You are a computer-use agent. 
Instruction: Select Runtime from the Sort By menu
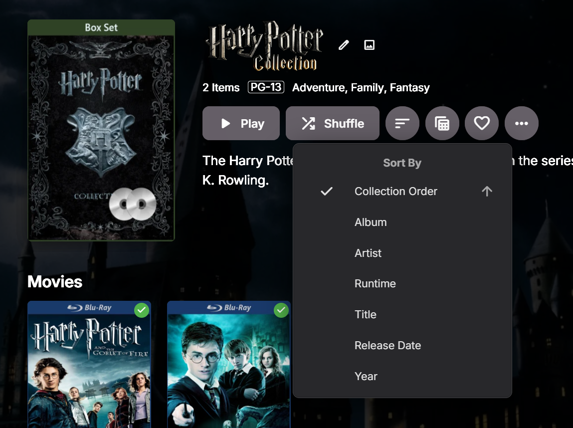pyautogui.click(x=375, y=283)
